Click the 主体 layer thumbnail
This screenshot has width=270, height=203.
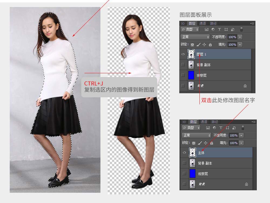(x=193, y=152)
